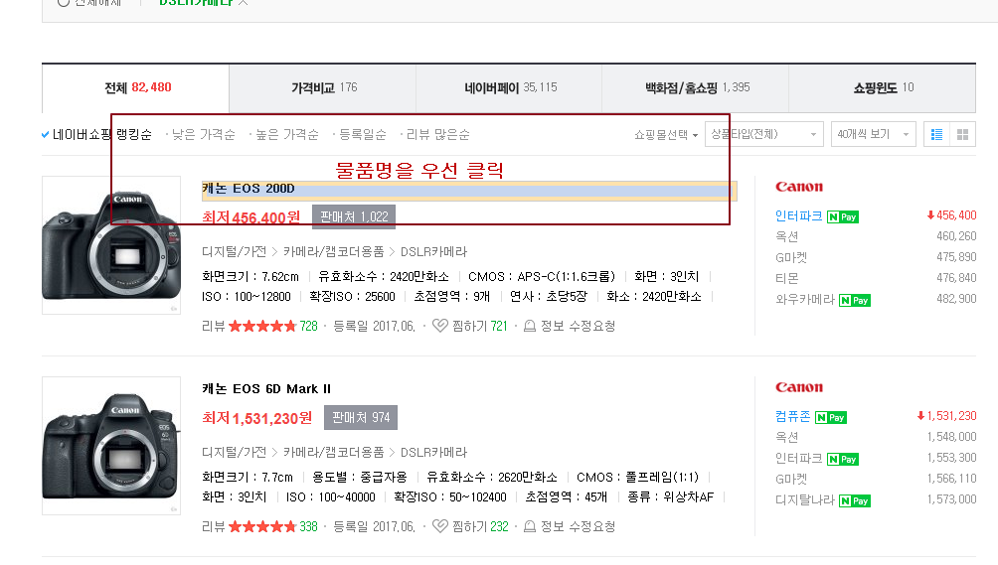Screen dimensions: 998x565
Task: Open 40개씩 보기 dropdown
Action: pyautogui.click(x=873, y=135)
